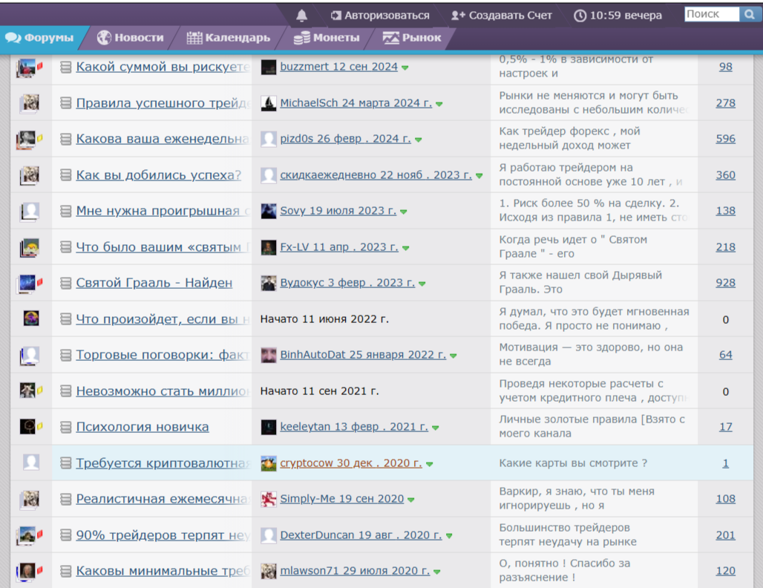Screen dimensions: 763x588
Task: Click the search magnifier button
Action: [750, 15]
